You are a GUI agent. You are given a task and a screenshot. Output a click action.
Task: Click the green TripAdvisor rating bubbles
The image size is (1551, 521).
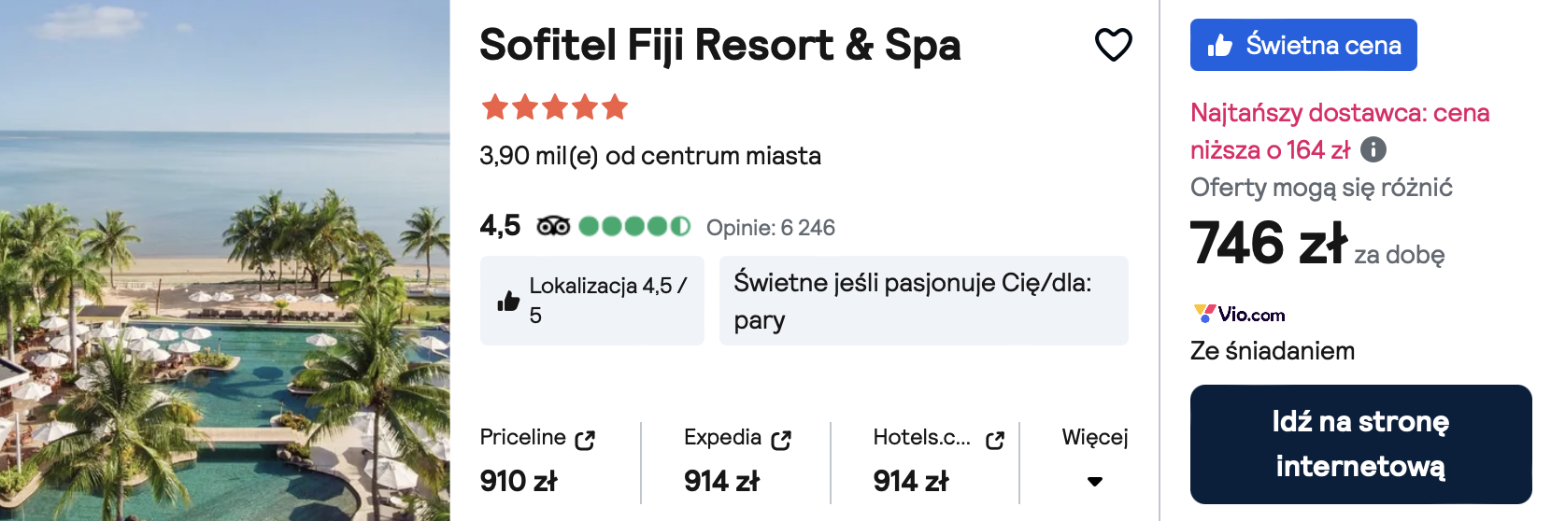click(634, 226)
